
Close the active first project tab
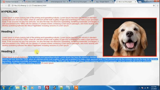pyautogui.click(x=135, y=2)
